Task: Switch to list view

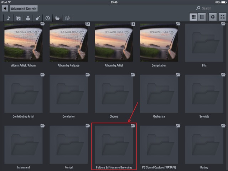Action: click(202, 17)
